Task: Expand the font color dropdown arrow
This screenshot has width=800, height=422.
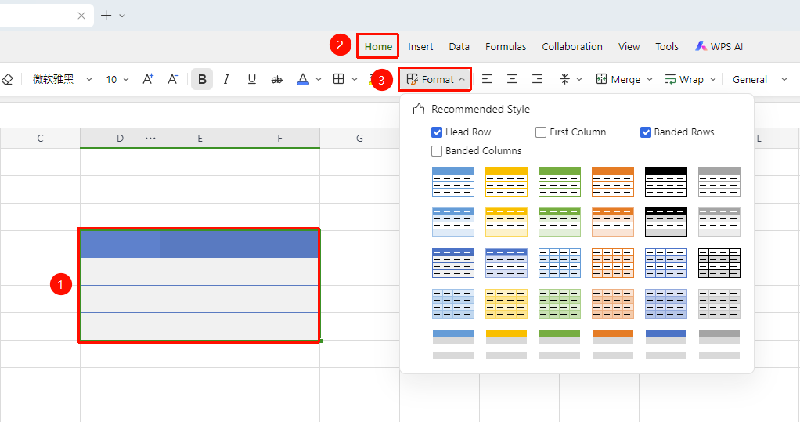Action: tap(319, 80)
